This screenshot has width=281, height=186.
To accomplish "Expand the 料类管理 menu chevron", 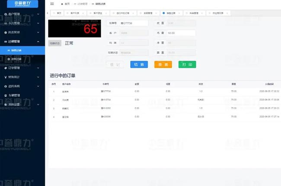I will 38,32.
